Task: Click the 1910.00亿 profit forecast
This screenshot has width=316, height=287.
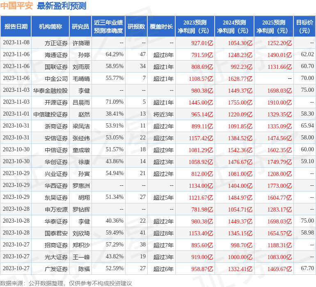Action: [x=279, y=102]
